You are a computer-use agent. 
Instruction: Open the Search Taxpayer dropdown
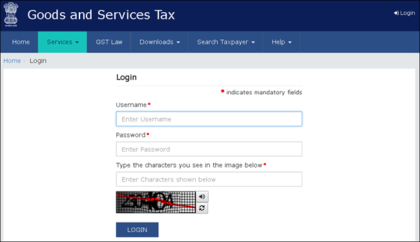click(x=226, y=42)
